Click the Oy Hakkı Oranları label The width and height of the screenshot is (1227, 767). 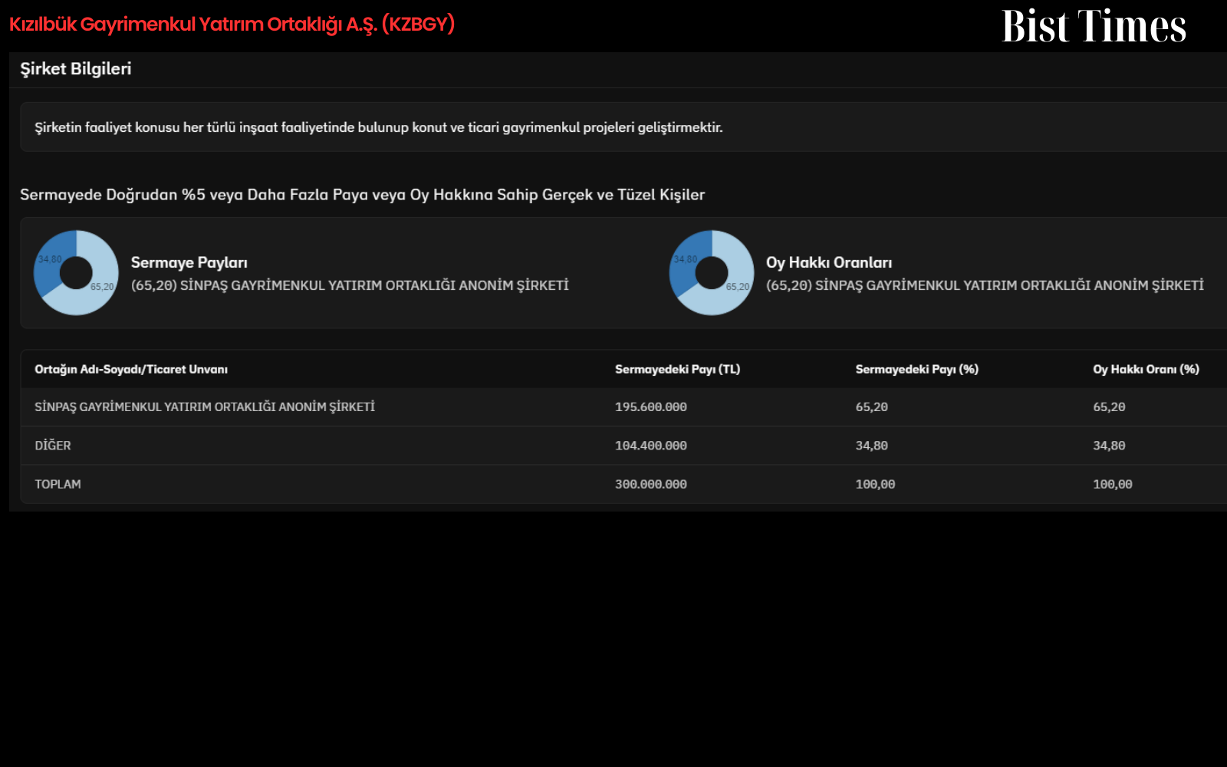[828, 262]
